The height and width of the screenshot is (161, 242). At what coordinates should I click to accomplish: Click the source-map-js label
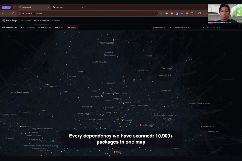pyautogui.click(x=84, y=114)
